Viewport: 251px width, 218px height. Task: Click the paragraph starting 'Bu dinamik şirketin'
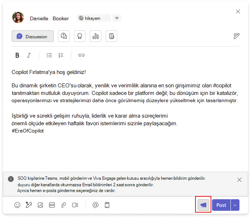click(125, 93)
